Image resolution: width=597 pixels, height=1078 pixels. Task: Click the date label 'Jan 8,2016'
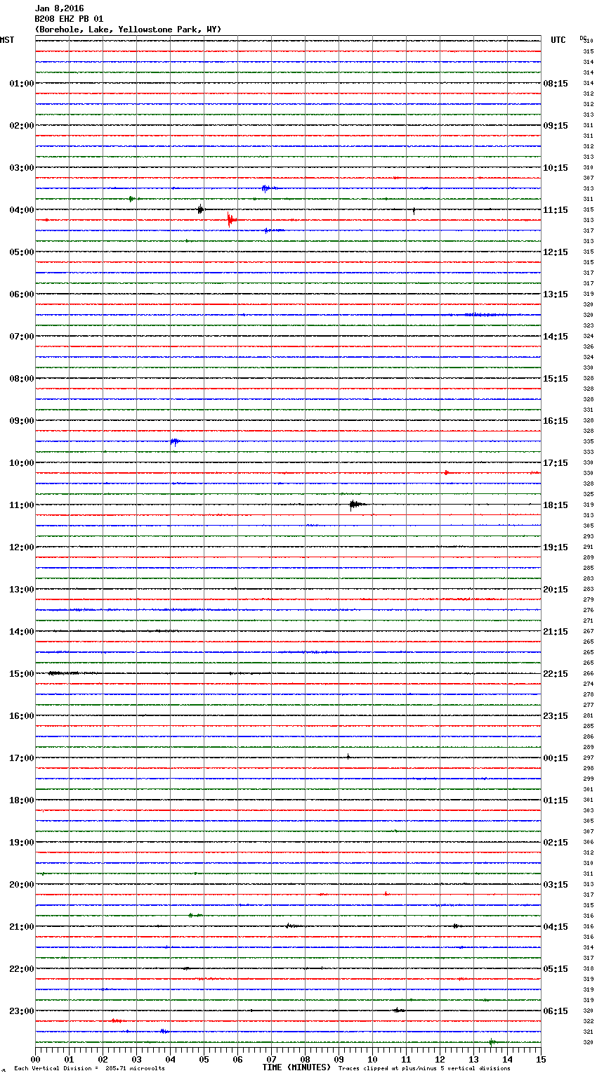(59, 8)
